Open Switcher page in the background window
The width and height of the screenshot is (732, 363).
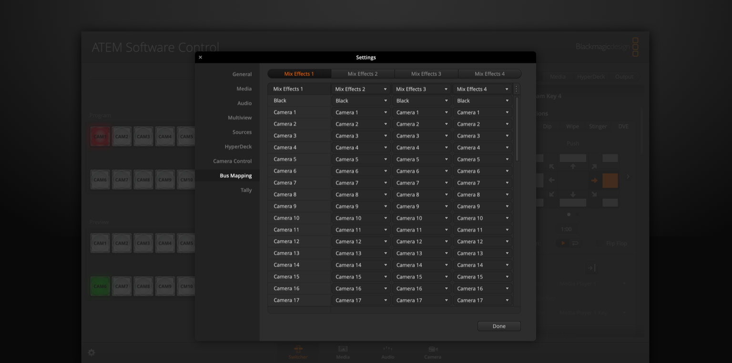tap(298, 352)
